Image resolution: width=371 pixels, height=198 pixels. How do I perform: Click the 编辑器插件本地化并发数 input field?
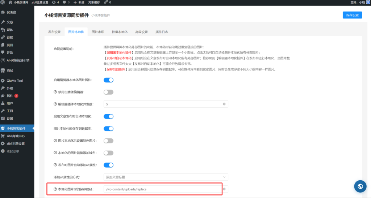click(166, 104)
